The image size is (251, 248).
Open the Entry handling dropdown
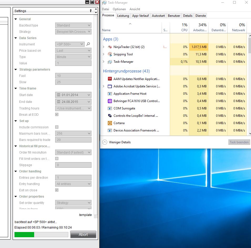(73, 184)
